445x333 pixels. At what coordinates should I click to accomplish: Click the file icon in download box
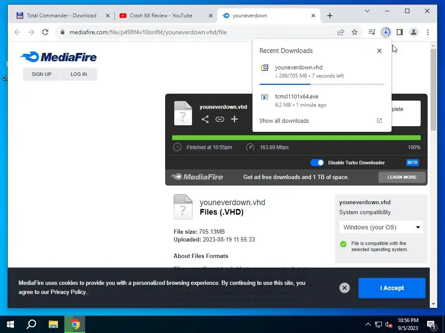pos(183,113)
